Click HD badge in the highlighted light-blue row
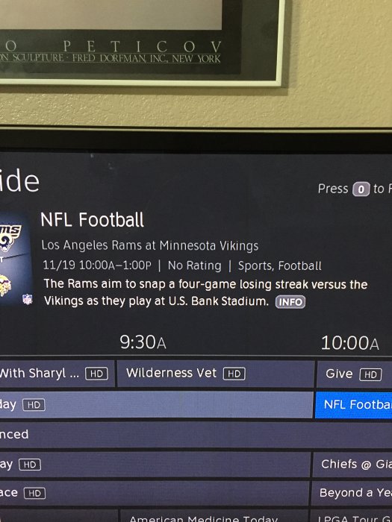Viewport: 392px width, 522px height. click(34, 405)
